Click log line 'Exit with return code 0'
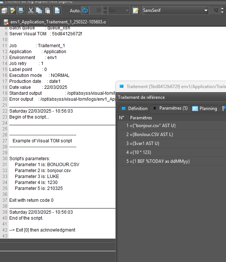This screenshot has height=262, width=226. [x=31, y=200]
